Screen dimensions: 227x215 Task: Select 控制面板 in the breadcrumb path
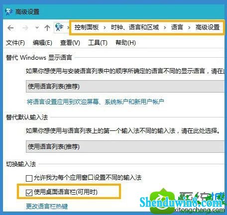coord(87,27)
